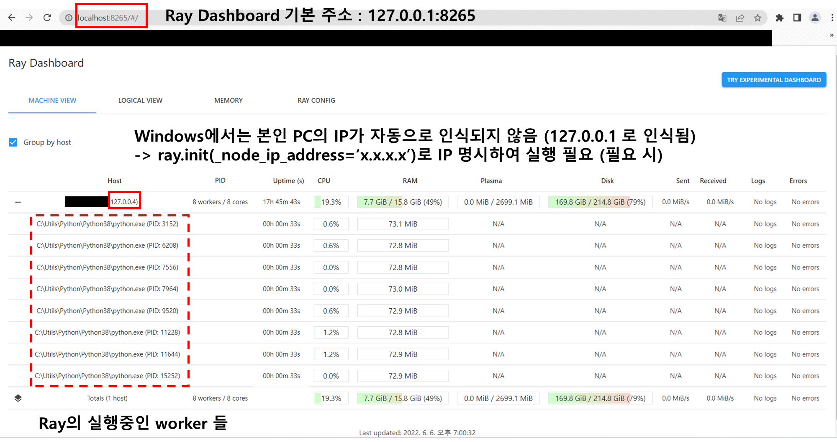Select worker python.exe PID 15252
837x442 pixels.
[108, 376]
